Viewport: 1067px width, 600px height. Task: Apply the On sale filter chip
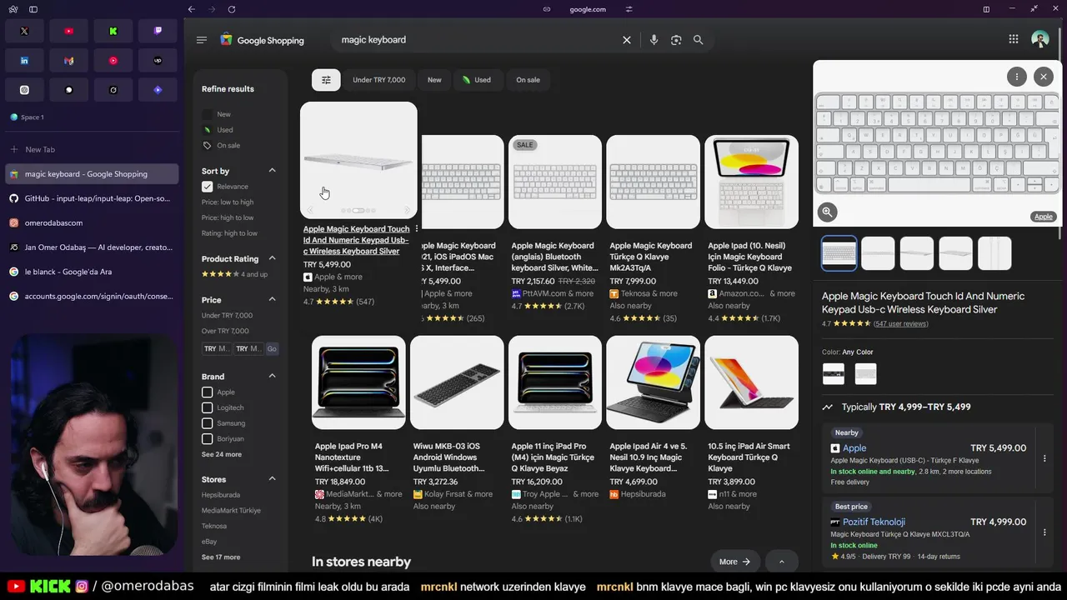pos(528,80)
